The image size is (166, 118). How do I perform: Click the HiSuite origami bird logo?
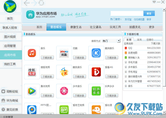tap(10, 7)
